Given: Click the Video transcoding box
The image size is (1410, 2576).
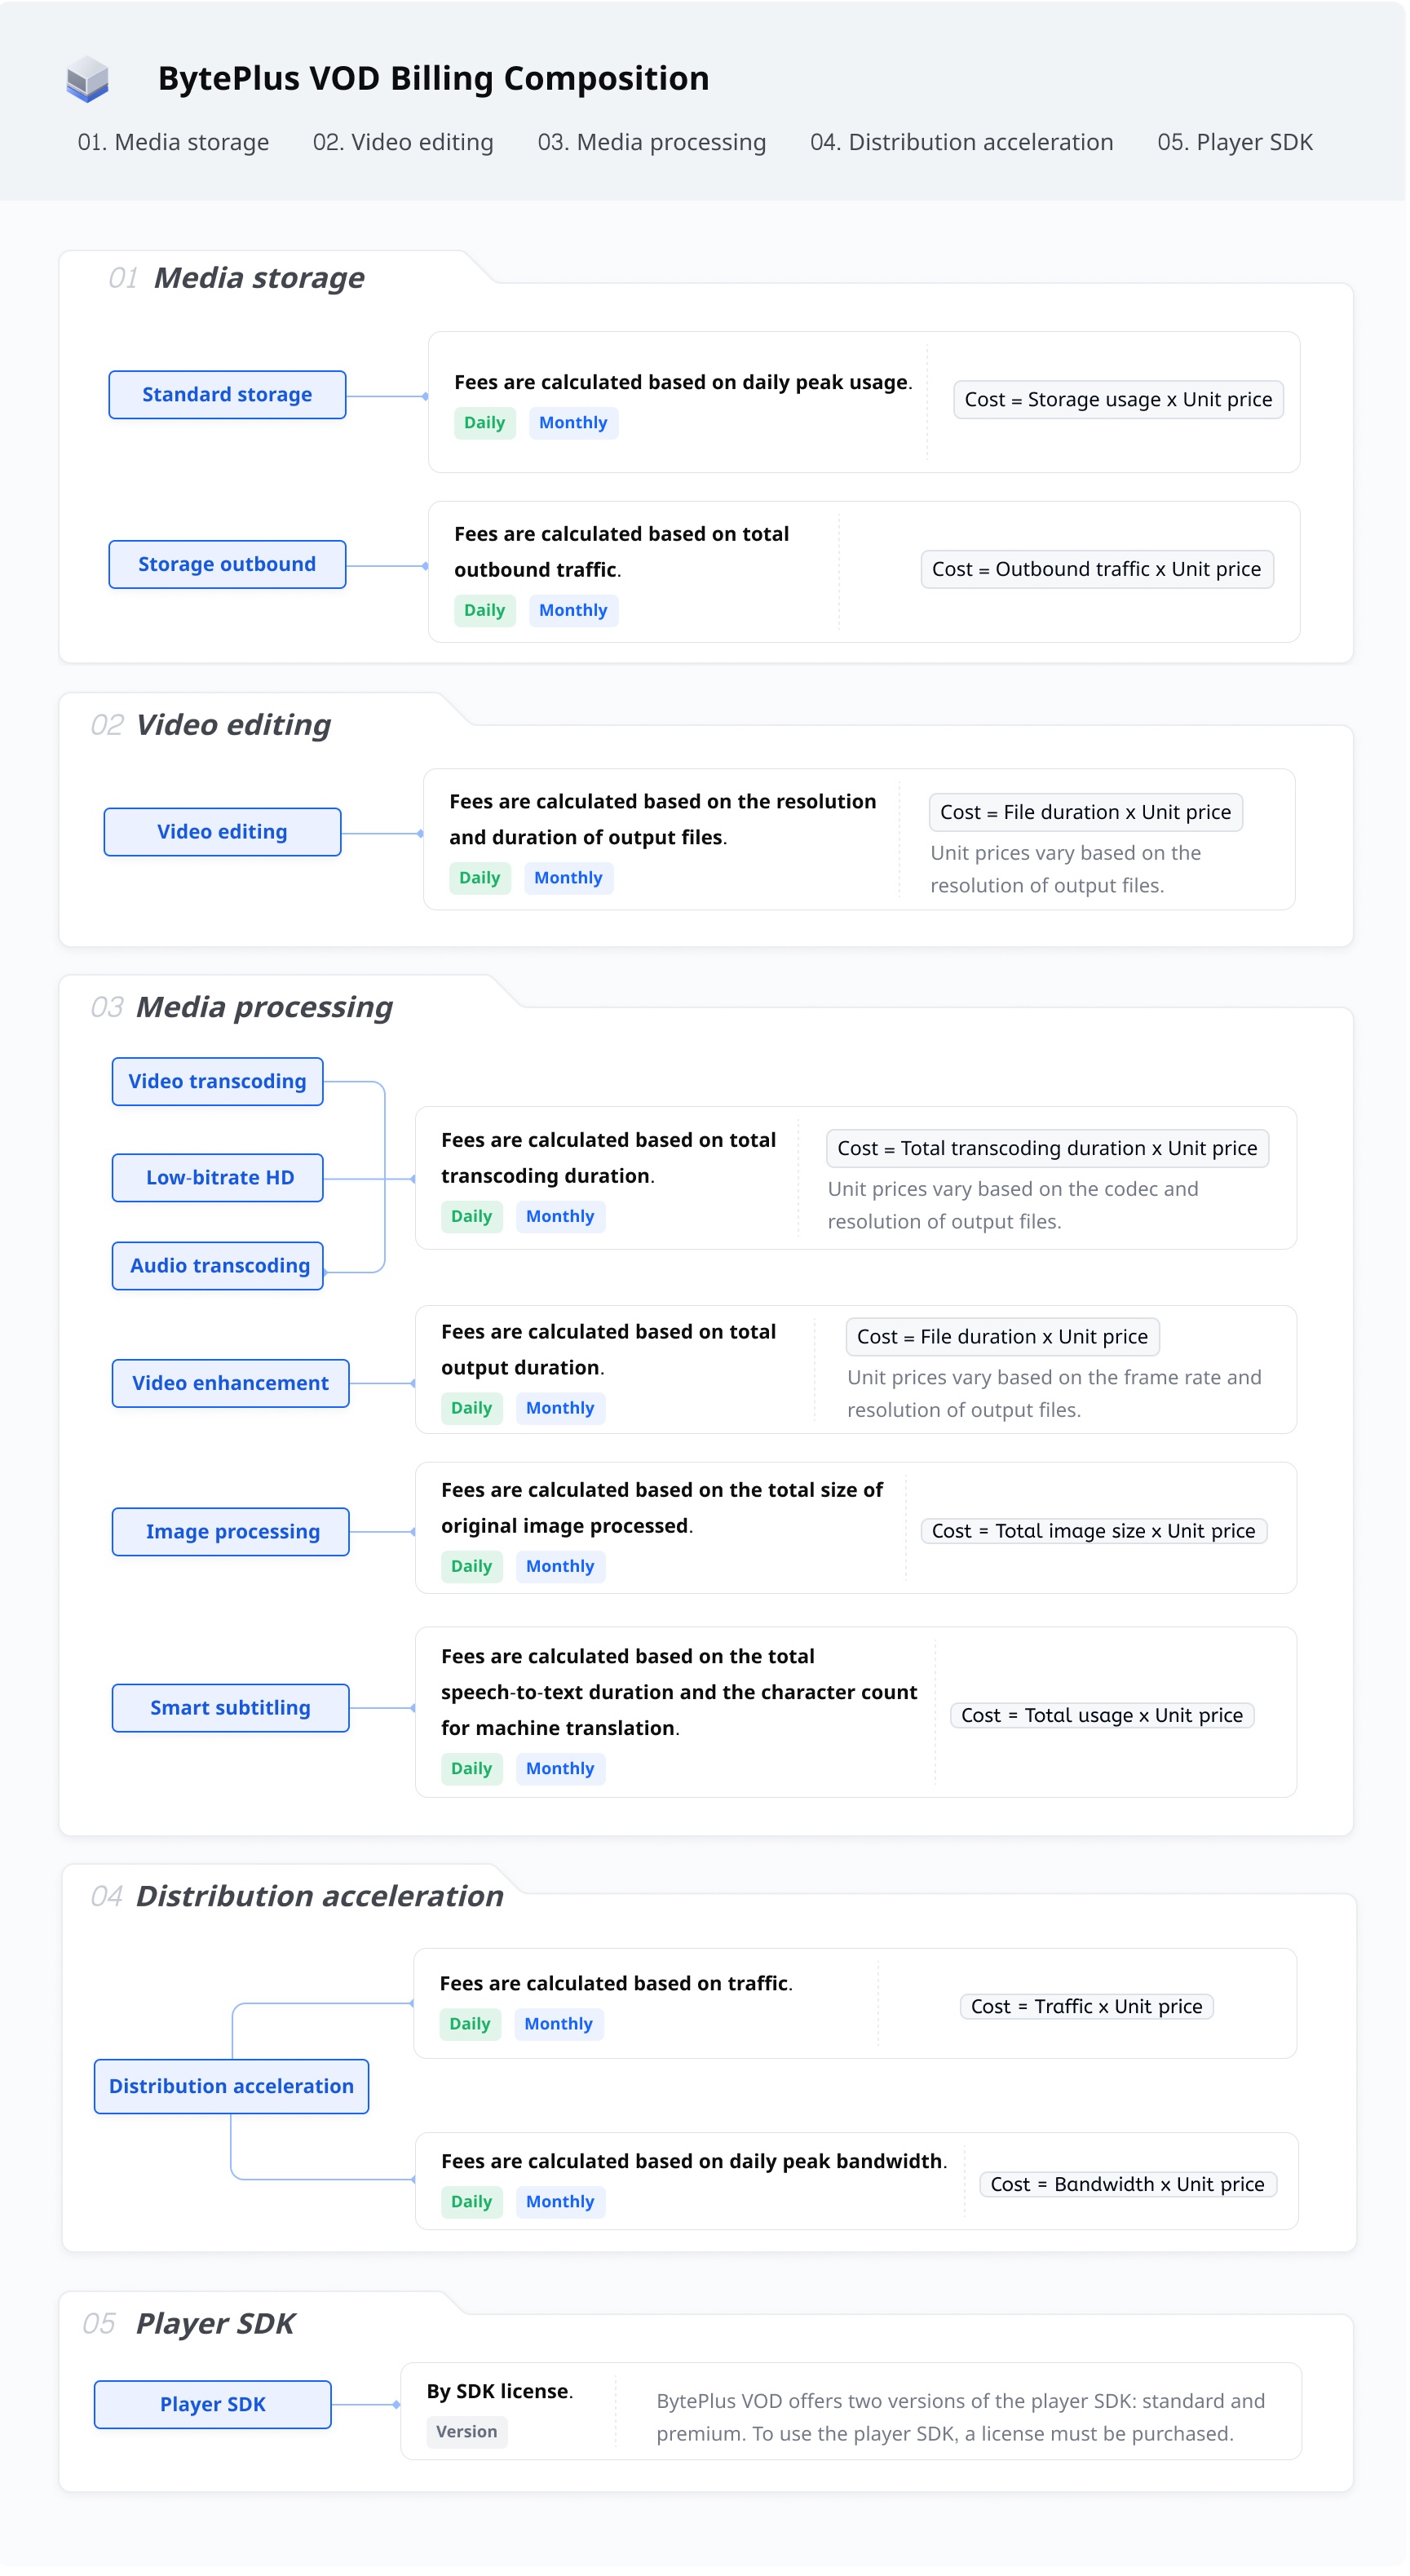Looking at the screenshot, I should coord(217,1081).
